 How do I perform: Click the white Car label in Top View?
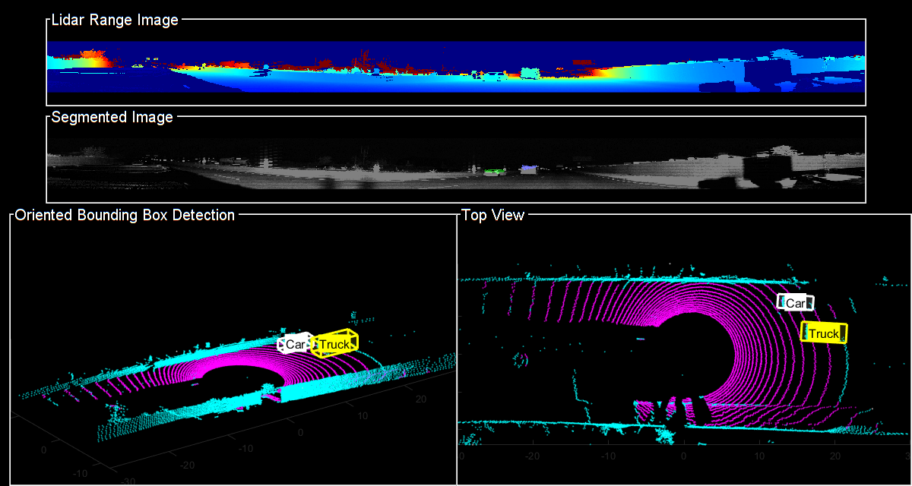point(795,304)
